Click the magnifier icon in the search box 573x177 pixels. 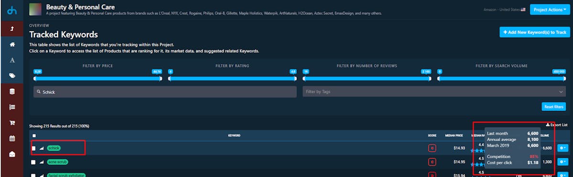tap(39, 92)
